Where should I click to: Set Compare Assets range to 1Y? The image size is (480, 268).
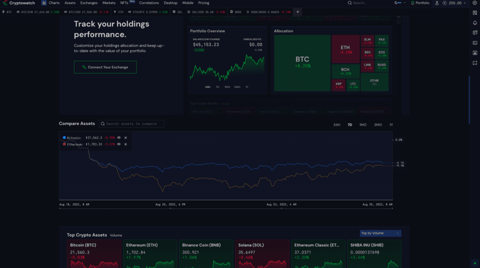pos(391,125)
